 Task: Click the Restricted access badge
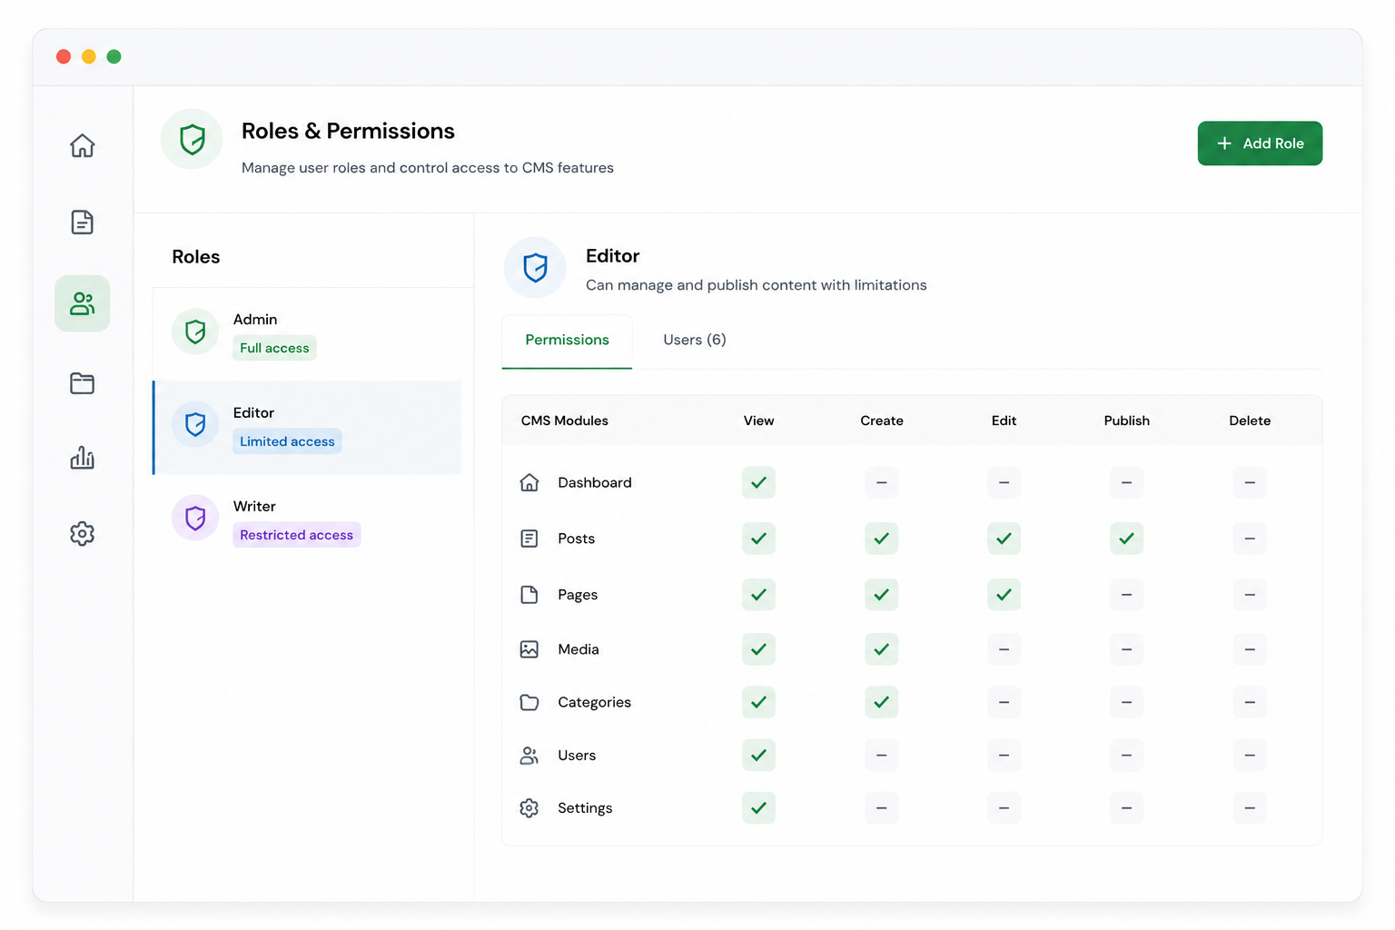pyautogui.click(x=296, y=535)
